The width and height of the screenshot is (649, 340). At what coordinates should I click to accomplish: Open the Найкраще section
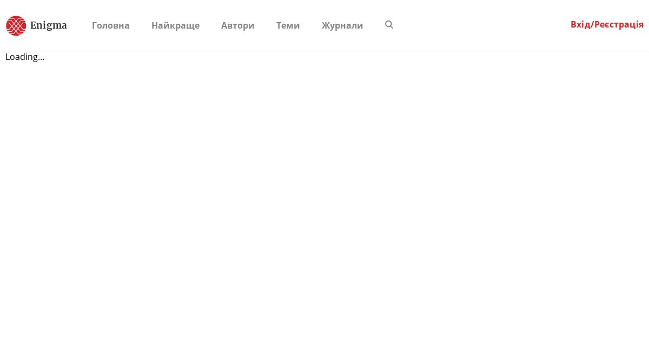click(175, 25)
